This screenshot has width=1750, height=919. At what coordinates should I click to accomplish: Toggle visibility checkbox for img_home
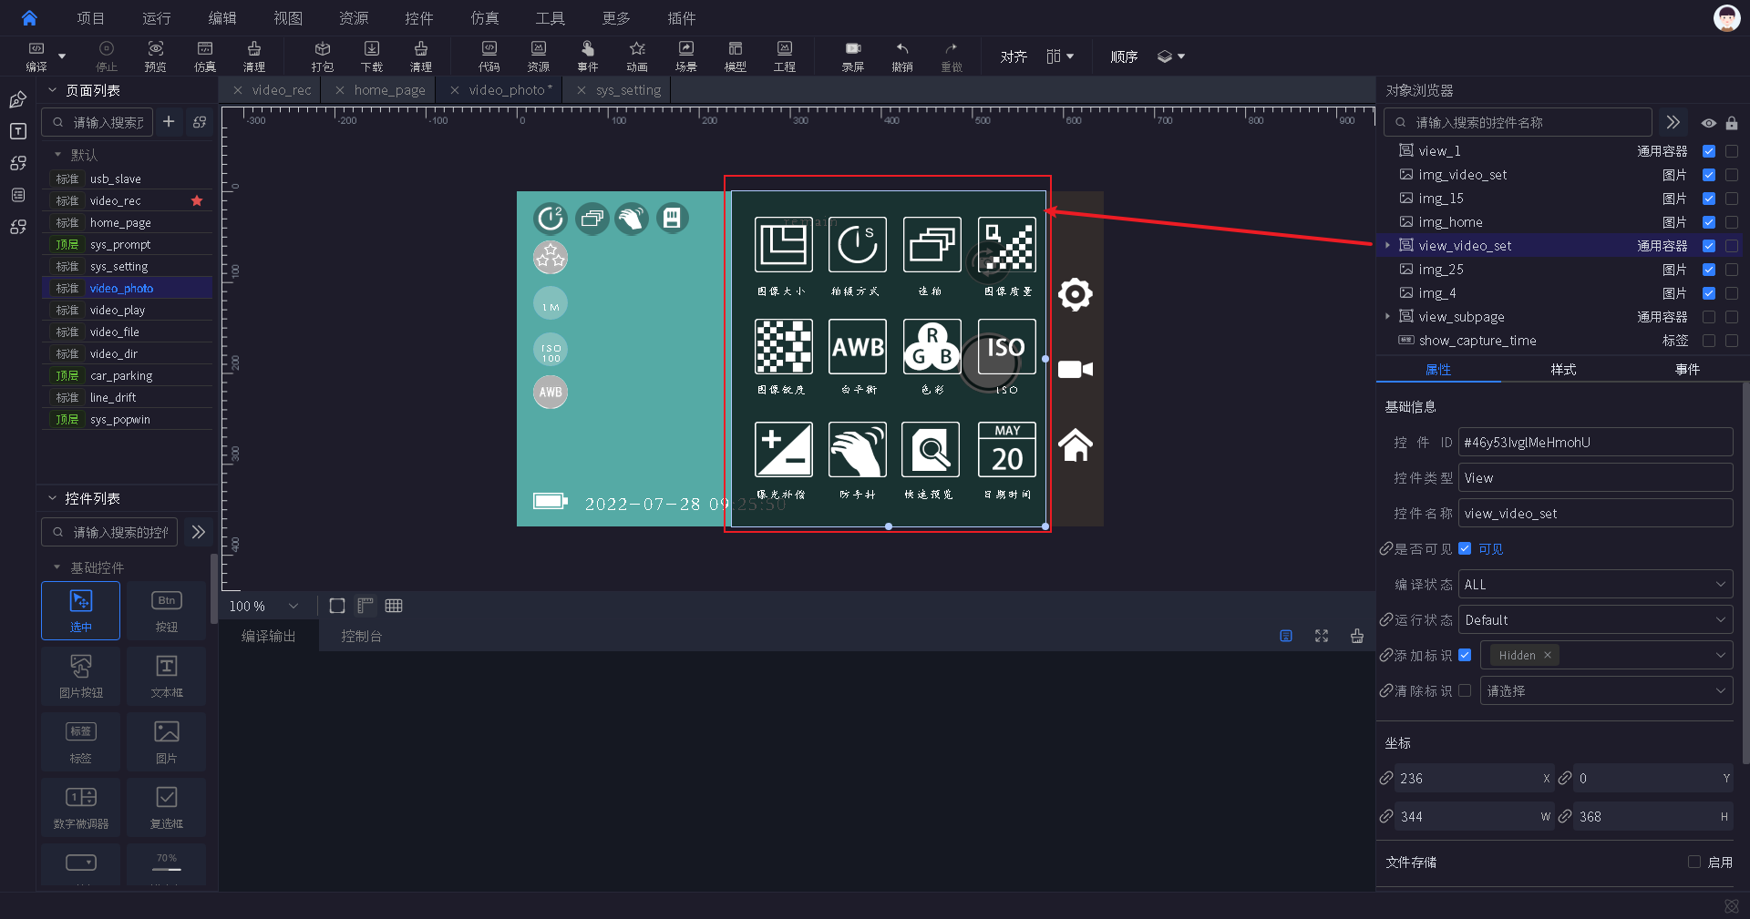click(1709, 222)
